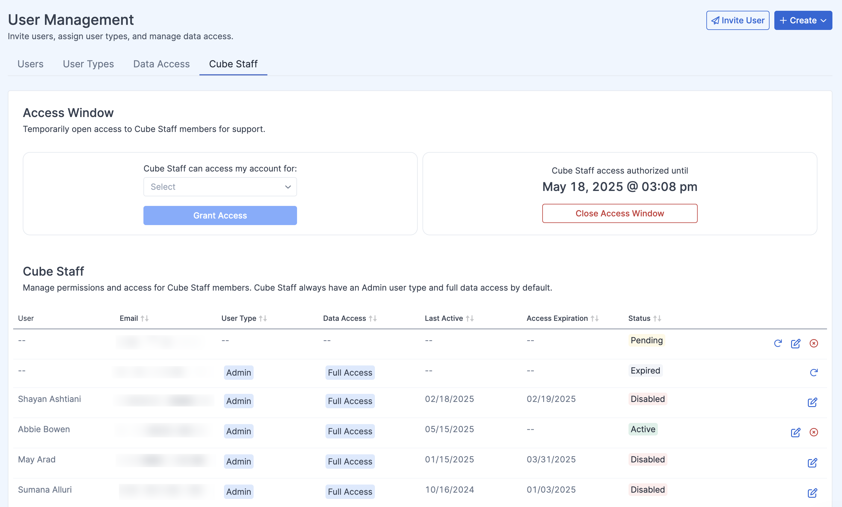Screen dimensions: 842x507
Task: Remove Abbie Bowen from Cube Staff
Action: coord(814,432)
